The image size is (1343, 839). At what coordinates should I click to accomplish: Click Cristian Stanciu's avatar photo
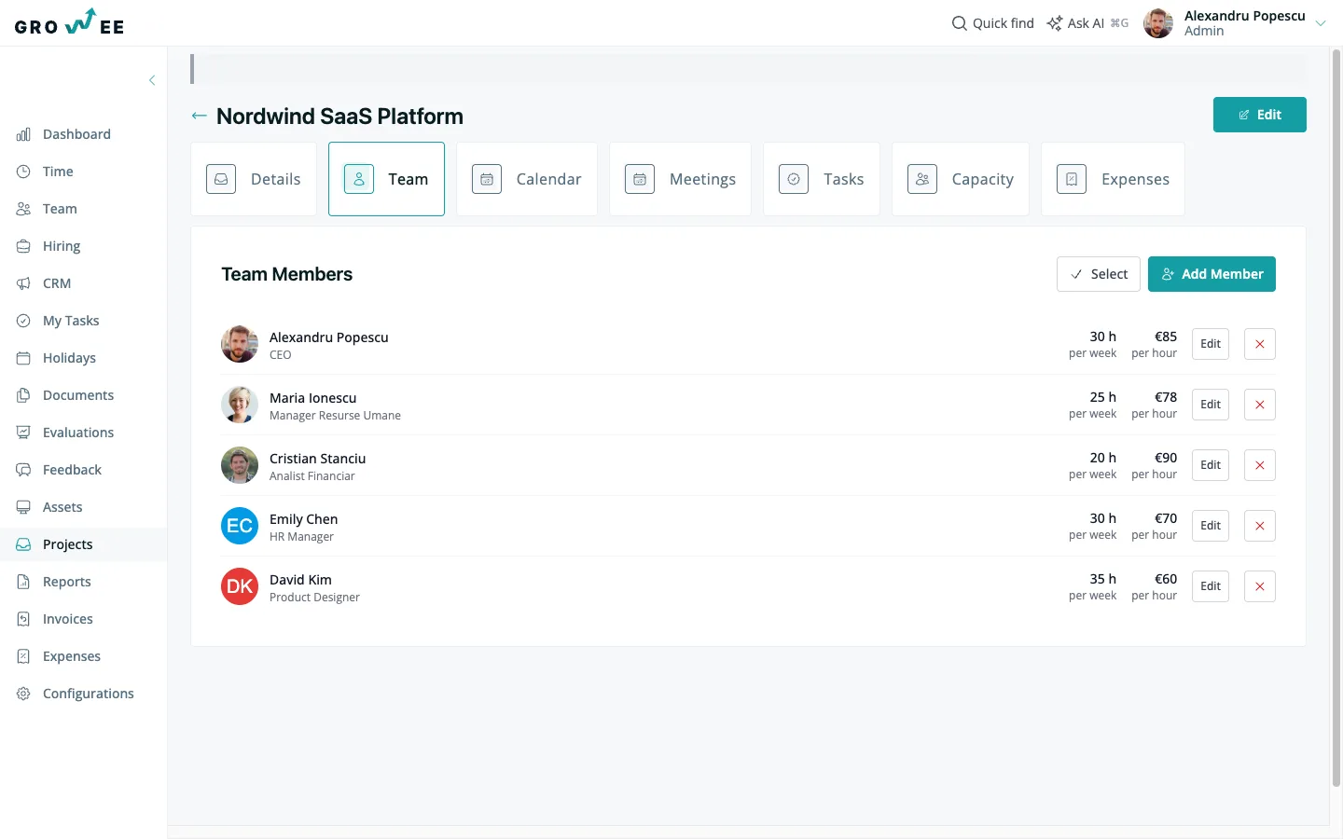(x=240, y=465)
